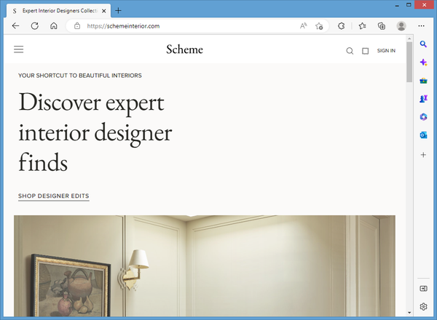437x320 pixels.
Task: Click the interior room hero image
Action: click(205, 265)
